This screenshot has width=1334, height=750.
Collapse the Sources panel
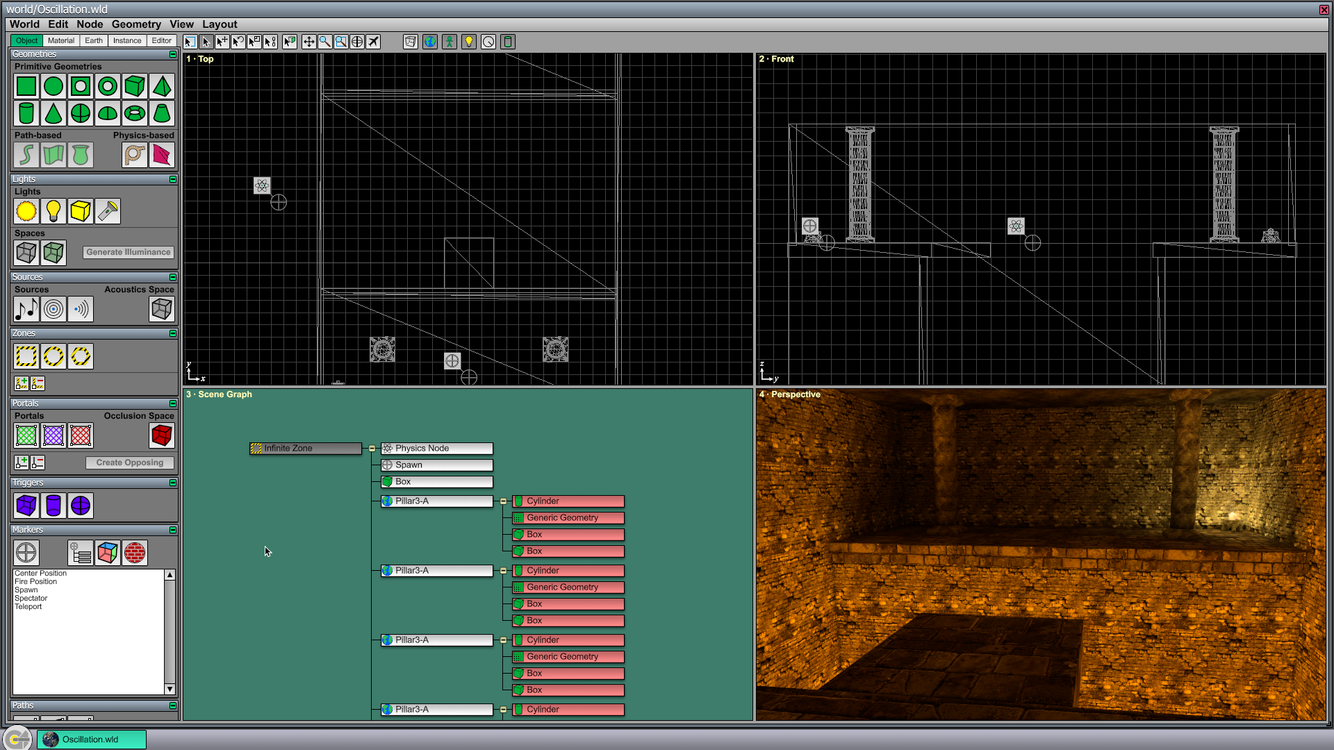[x=173, y=277]
